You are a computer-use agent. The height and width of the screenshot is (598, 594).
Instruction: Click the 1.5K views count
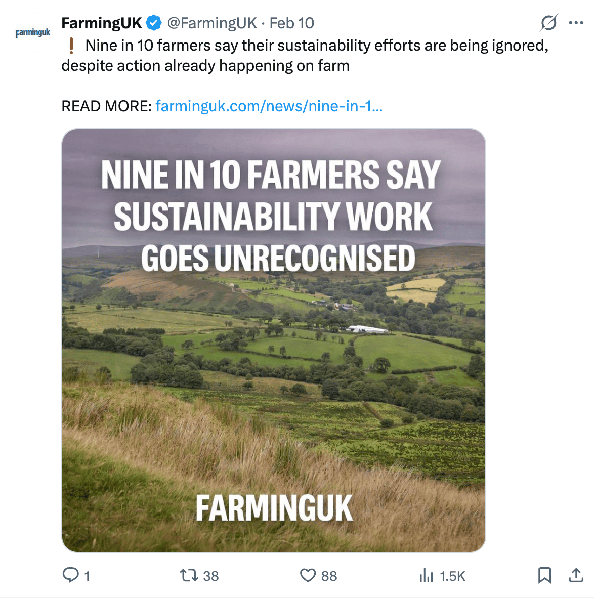452,576
